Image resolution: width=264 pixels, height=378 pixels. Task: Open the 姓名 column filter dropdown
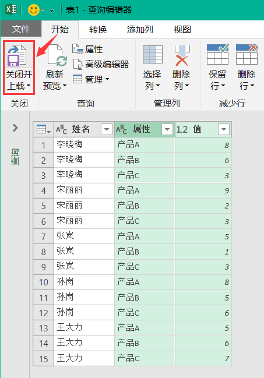pyautogui.click(x=107, y=129)
